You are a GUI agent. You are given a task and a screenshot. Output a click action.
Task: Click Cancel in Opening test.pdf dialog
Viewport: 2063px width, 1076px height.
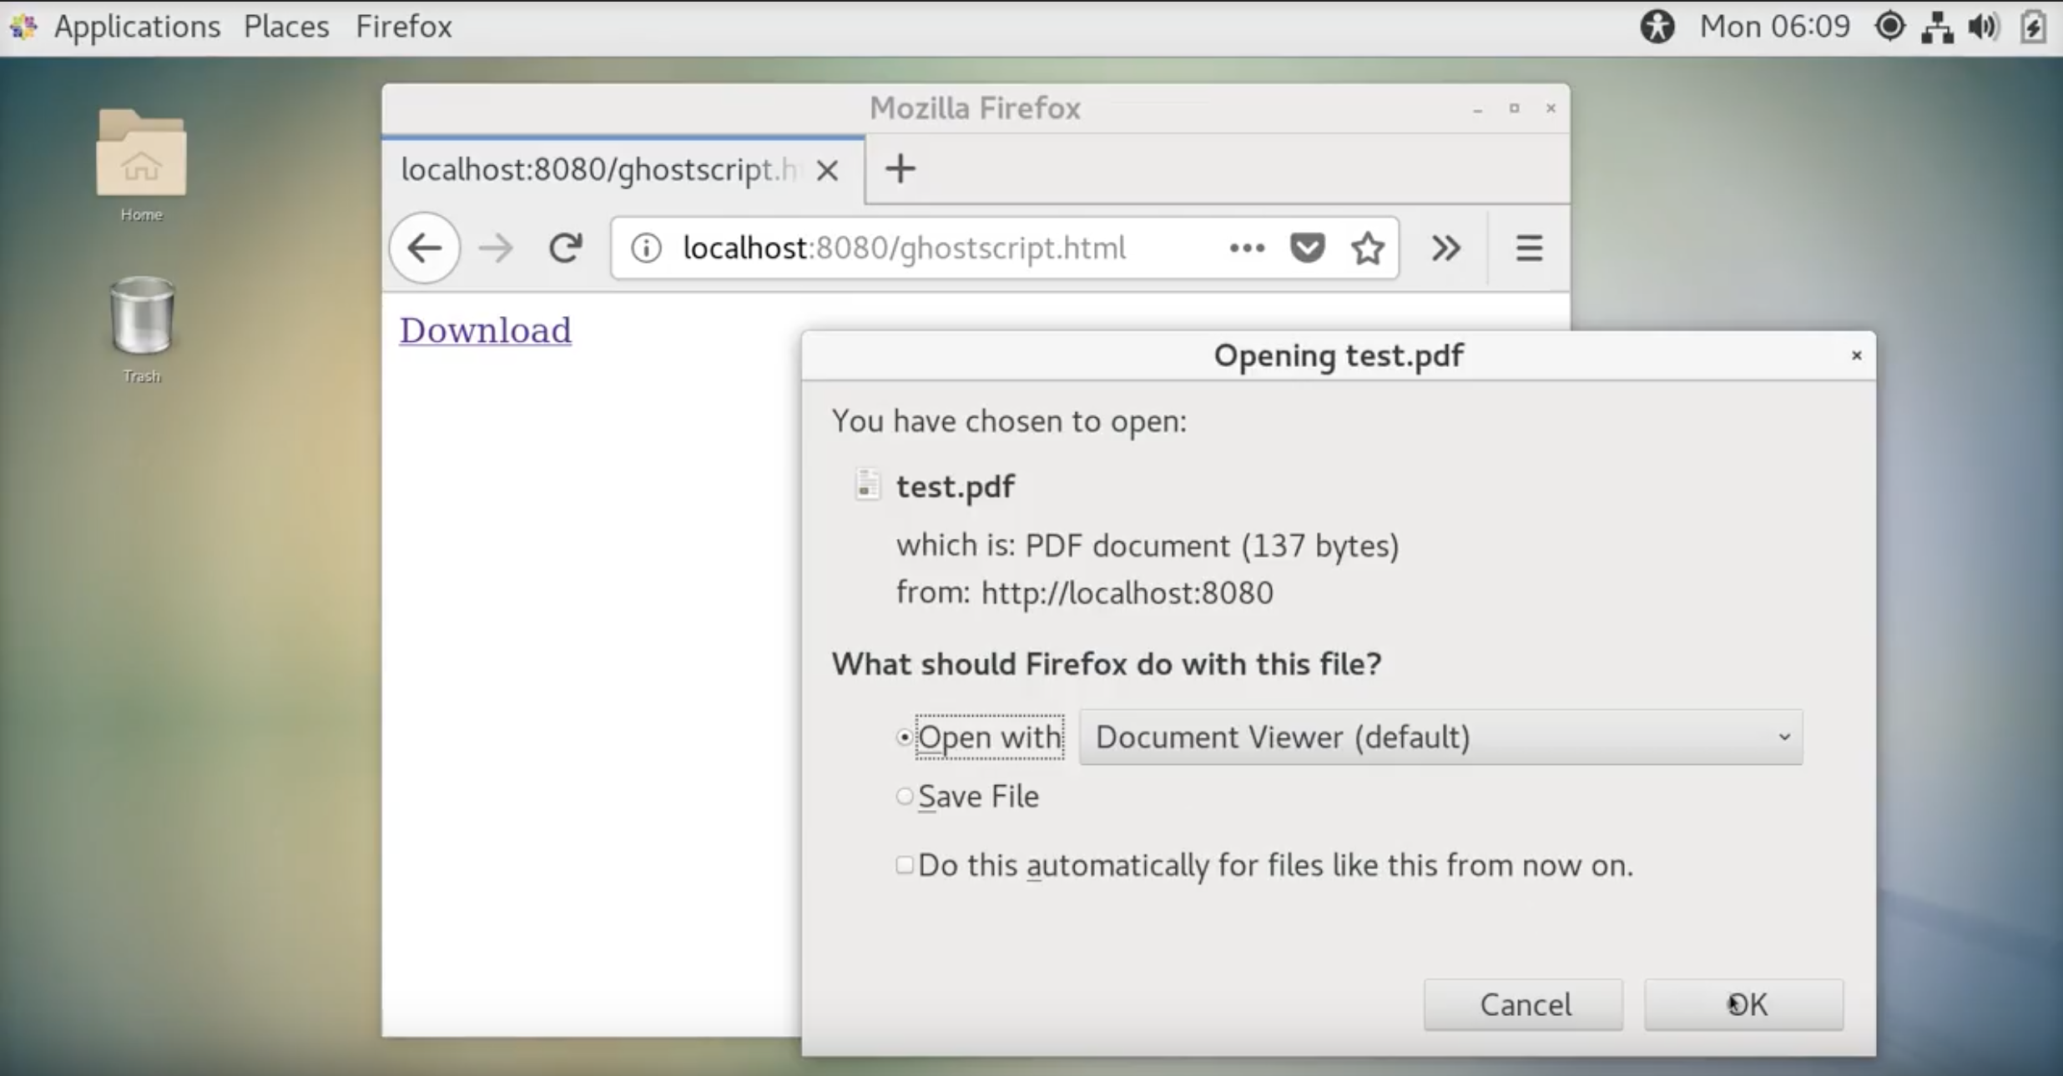(1523, 1004)
